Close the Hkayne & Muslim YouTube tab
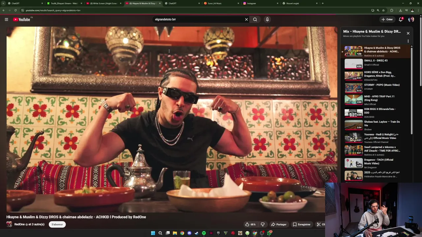This screenshot has height=237, width=422. [160, 3]
